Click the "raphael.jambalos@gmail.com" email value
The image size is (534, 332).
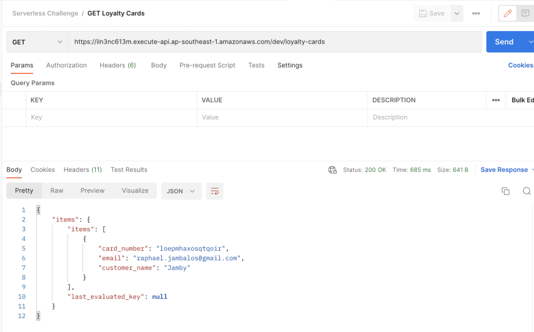187,258
